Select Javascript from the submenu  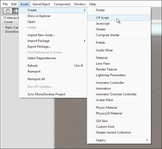coord(103,24)
